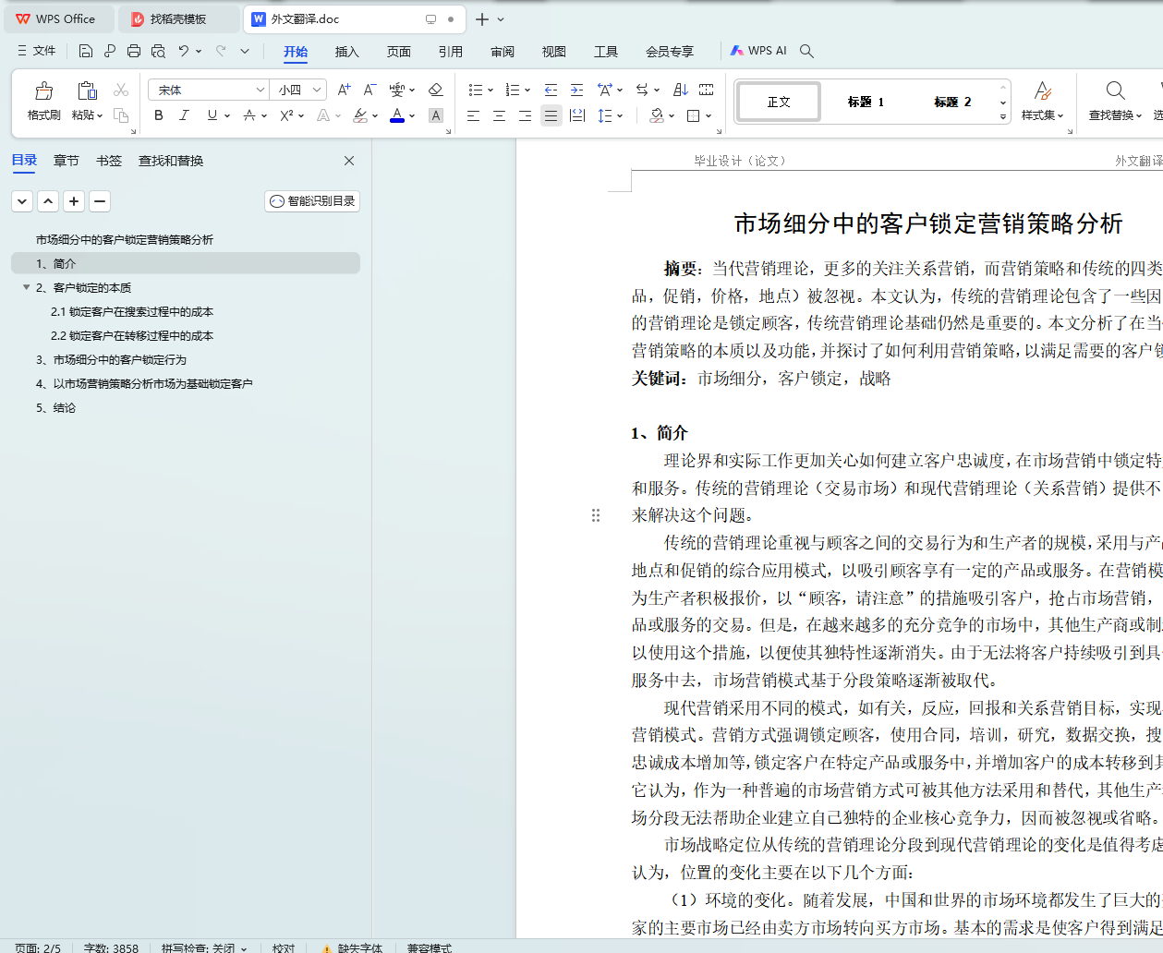The image size is (1163, 953).
Task: Collapse the '2、客户锁定的本质' outline node
Action: coord(26,287)
